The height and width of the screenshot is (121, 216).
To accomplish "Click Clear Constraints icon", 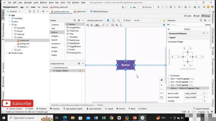I will pos(103,25).
